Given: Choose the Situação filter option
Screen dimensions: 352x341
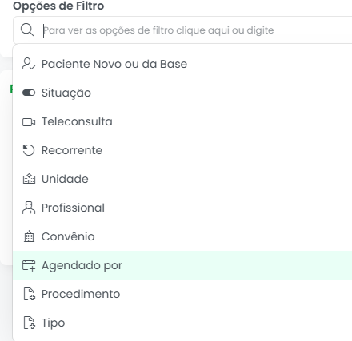Looking at the screenshot, I should (182, 93).
